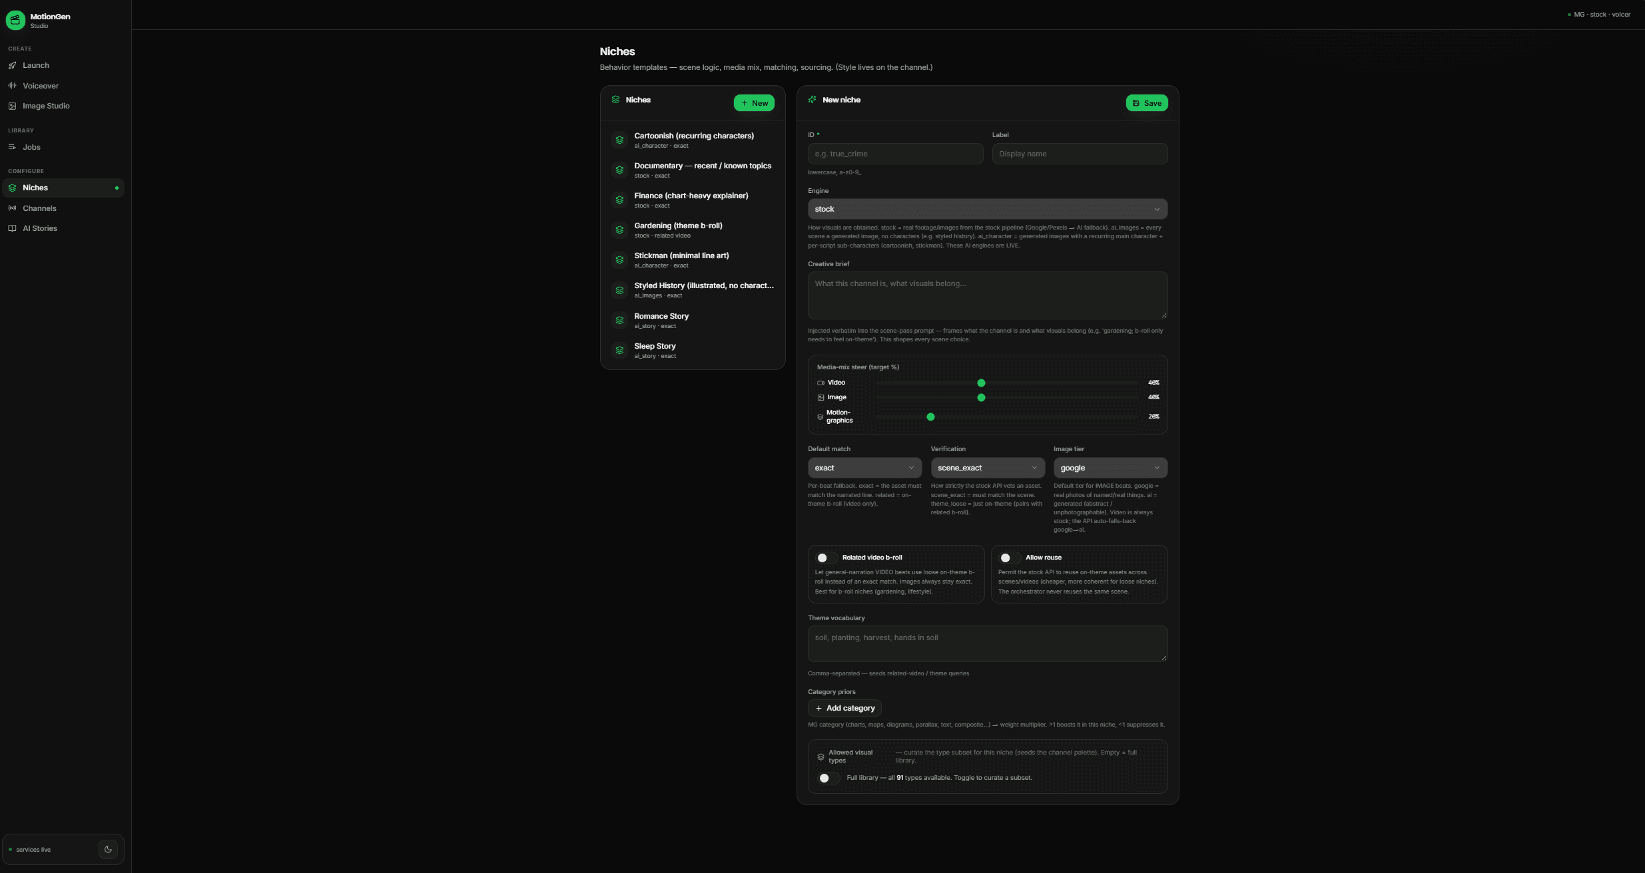Viewport: 1645px width, 873px height.
Task: Click the Romance Story niche layers icon
Action: [x=619, y=320]
